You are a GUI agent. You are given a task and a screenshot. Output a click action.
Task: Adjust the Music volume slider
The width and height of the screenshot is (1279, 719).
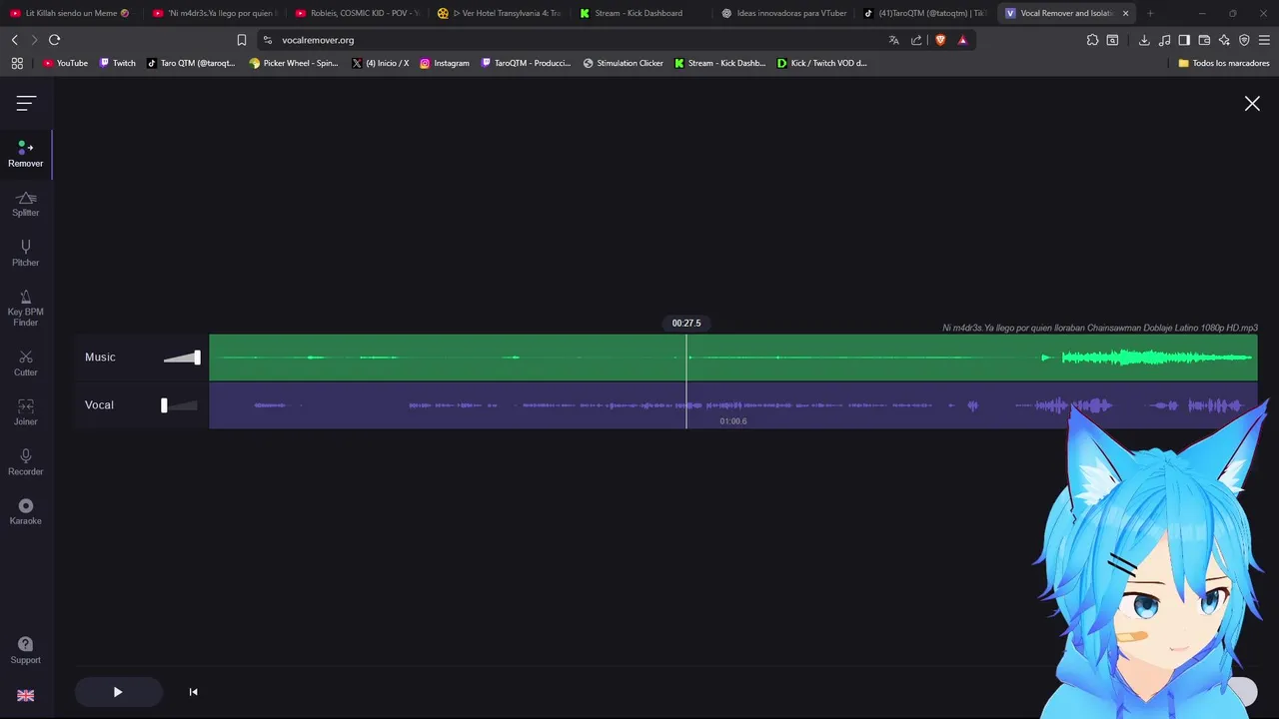pyautogui.click(x=182, y=358)
